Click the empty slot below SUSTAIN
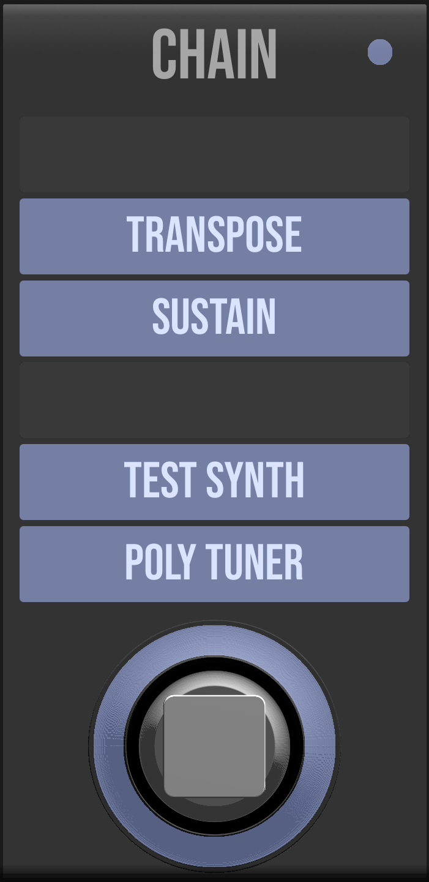Image resolution: width=429 pixels, height=882 pixels. [214, 399]
